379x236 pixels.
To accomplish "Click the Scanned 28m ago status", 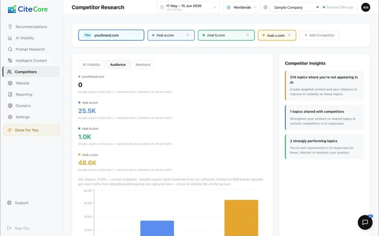I will tap(338, 7).
